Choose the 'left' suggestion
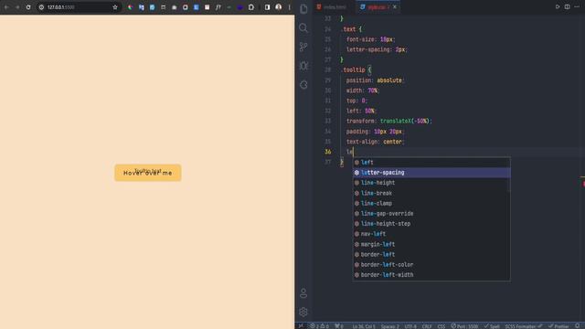Image resolution: width=585 pixels, height=329 pixels. (x=431, y=163)
